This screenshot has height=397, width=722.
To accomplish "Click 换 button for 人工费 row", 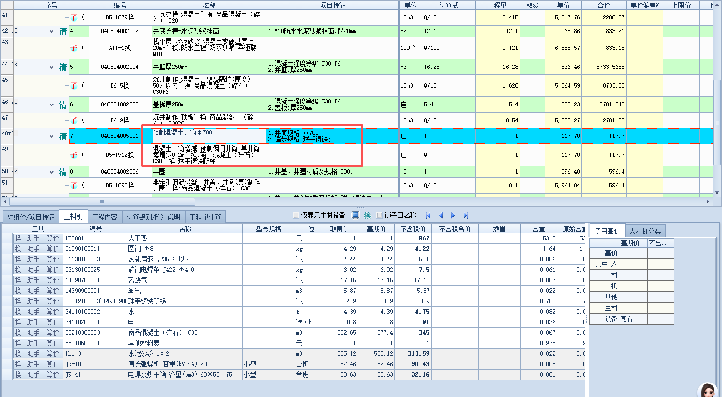I will coord(18,238).
